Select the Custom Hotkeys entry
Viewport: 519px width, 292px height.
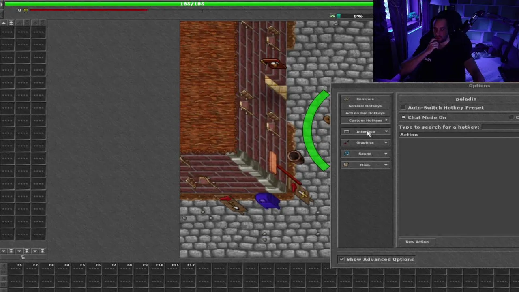click(x=365, y=120)
